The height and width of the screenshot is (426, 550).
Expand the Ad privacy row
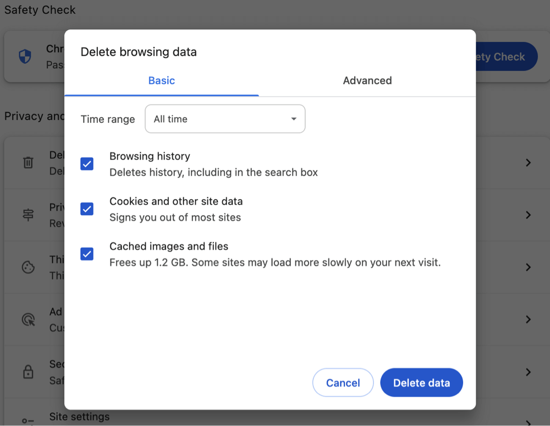tap(528, 319)
